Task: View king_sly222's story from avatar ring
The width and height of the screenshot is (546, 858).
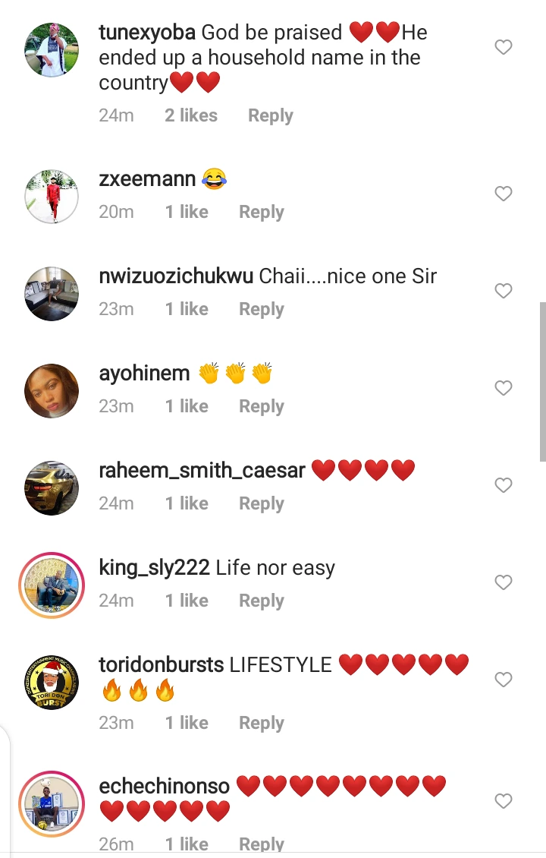Action: pos(52,585)
